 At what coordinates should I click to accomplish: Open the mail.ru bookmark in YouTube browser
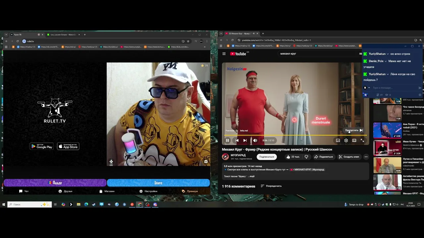pos(240,46)
